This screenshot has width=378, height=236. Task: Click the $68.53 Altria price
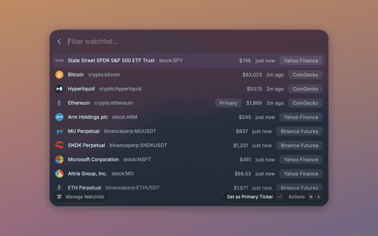(x=243, y=173)
